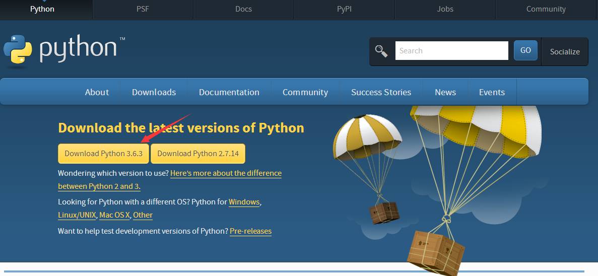Click the GO search button
The image size is (598, 276).
[525, 50]
